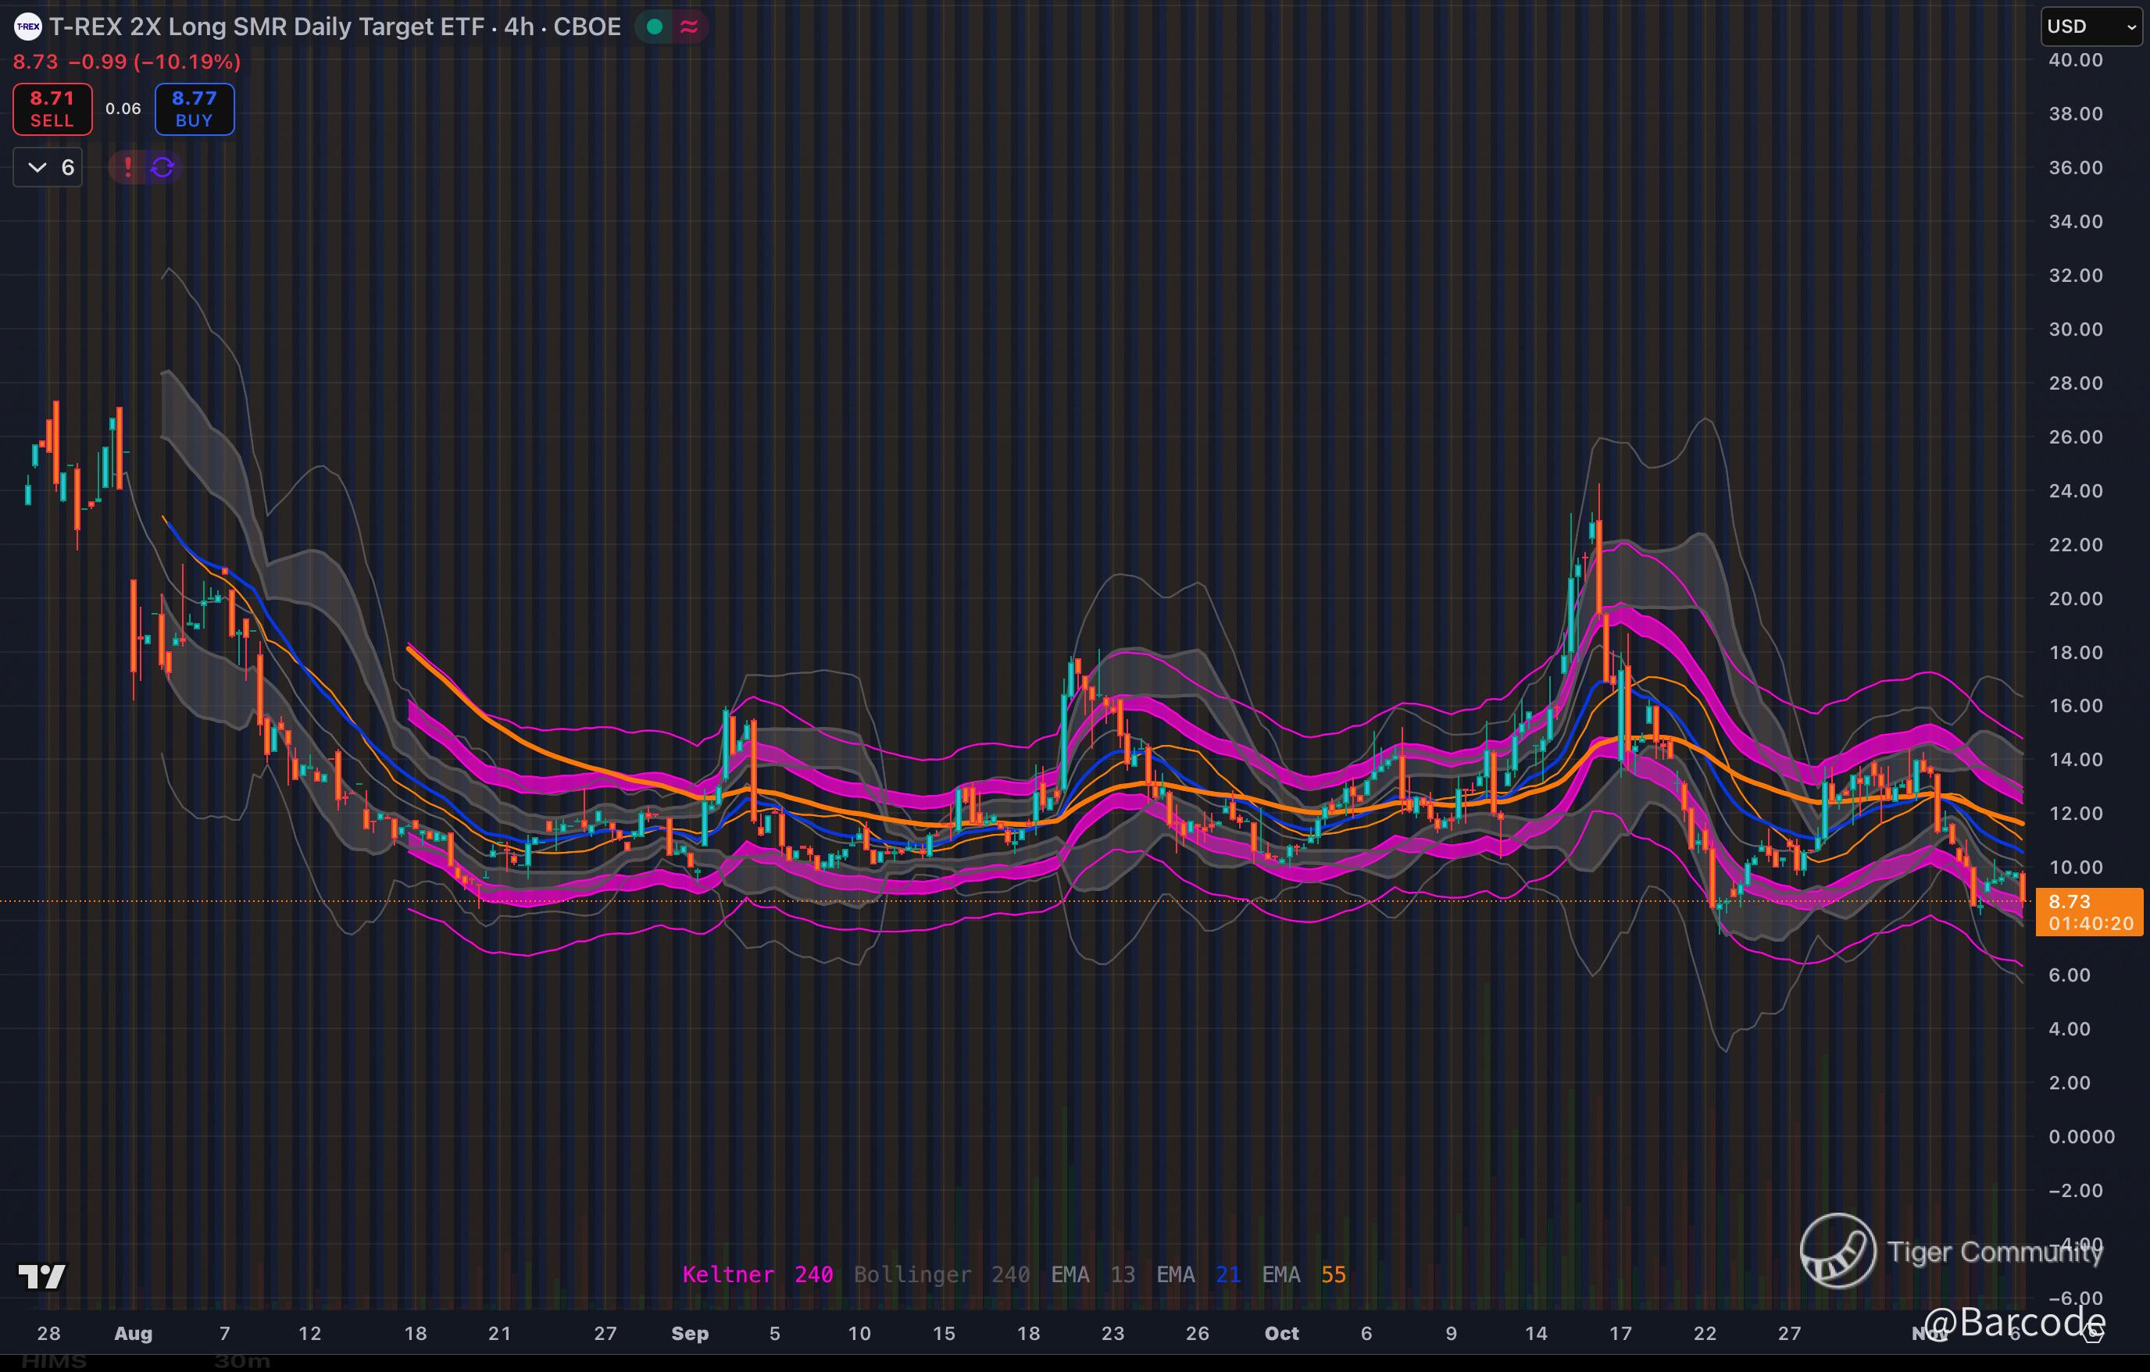Click the Tiger Community watermark logo
Viewport: 2150px width, 1372px height.
(1837, 1249)
